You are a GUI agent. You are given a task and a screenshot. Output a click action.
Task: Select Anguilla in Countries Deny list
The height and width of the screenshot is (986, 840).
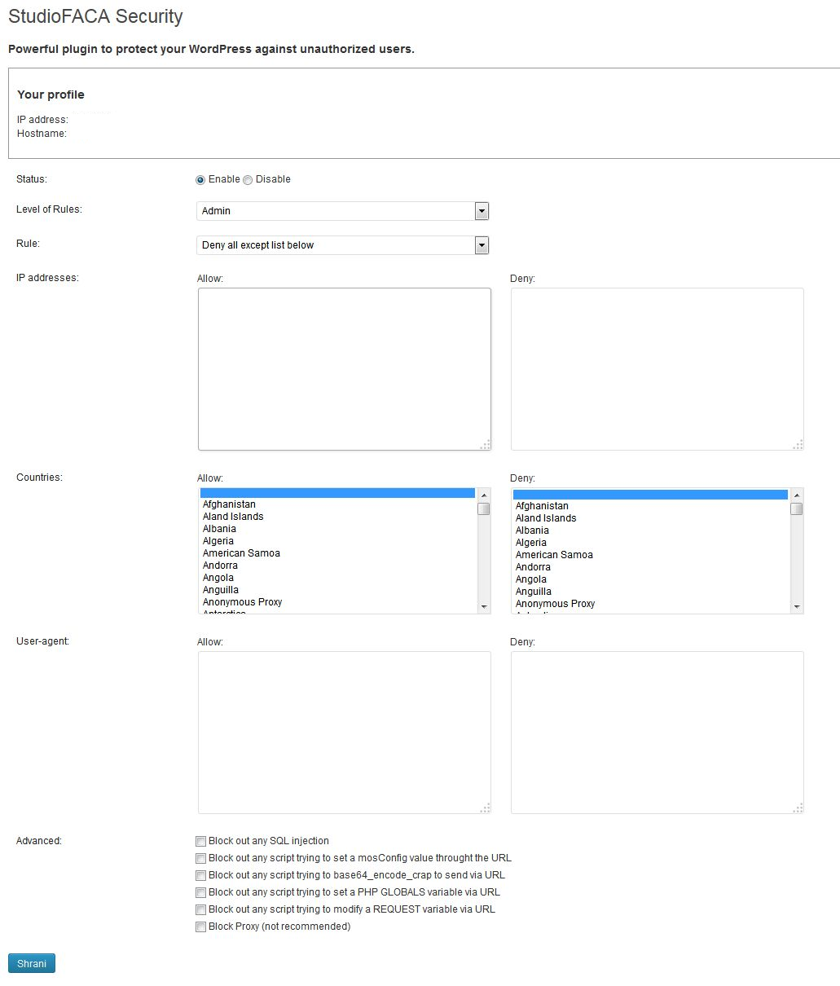(650, 592)
